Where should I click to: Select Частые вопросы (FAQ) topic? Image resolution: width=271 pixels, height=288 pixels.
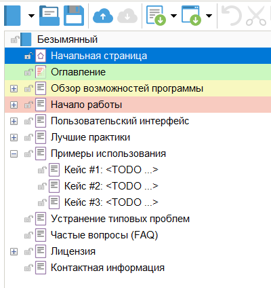tap(104, 235)
